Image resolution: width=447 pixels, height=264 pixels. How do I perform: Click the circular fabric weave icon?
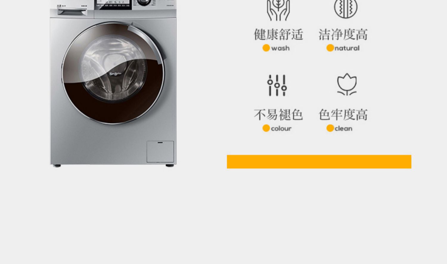click(x=346, y=9)
